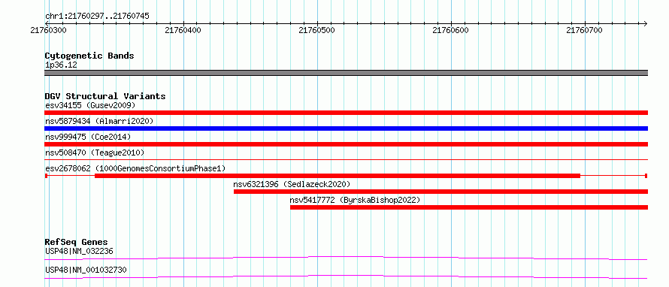Click the esv34155 (Gusev2009) variant label
This screenshot has width=669, height=287.
click(90, 105)
